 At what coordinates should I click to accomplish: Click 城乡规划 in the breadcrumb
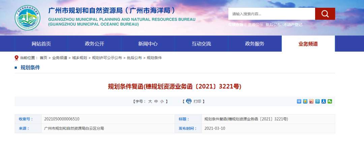point(79,58)
